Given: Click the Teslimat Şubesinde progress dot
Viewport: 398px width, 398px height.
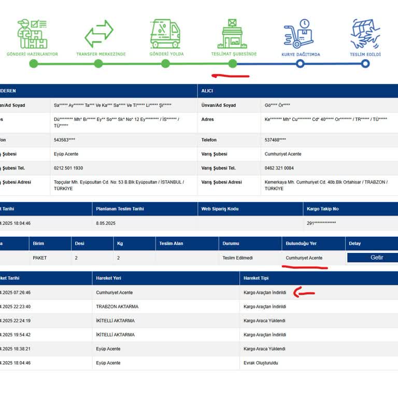Looking at the screenshot, I should coord(233,64).
